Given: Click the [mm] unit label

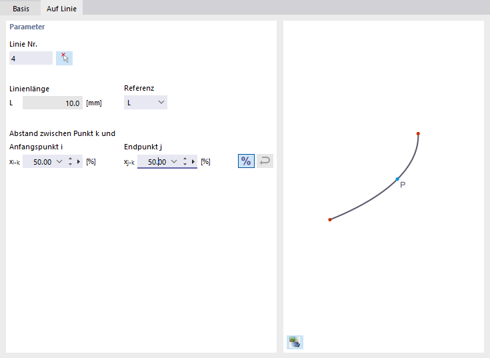Looking at the screenshot, I should click(94, 103).
